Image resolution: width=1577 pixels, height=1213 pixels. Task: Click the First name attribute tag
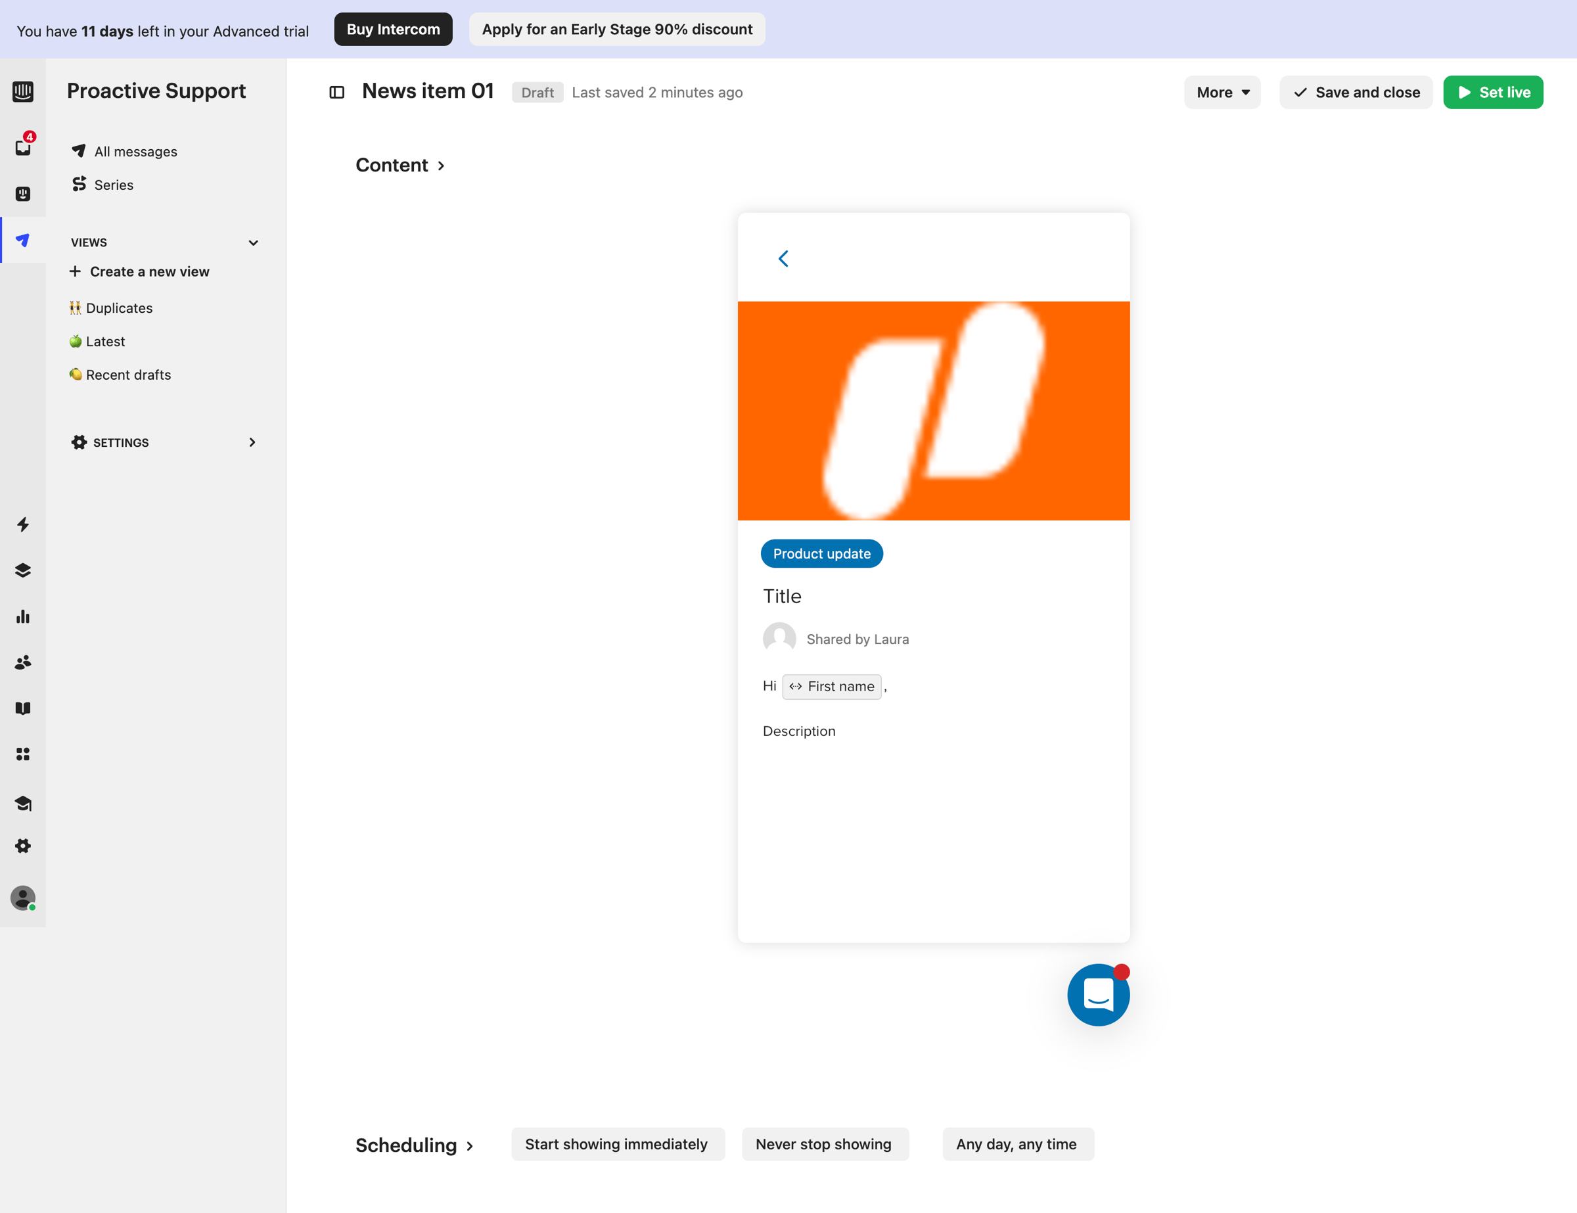point(831,687)
